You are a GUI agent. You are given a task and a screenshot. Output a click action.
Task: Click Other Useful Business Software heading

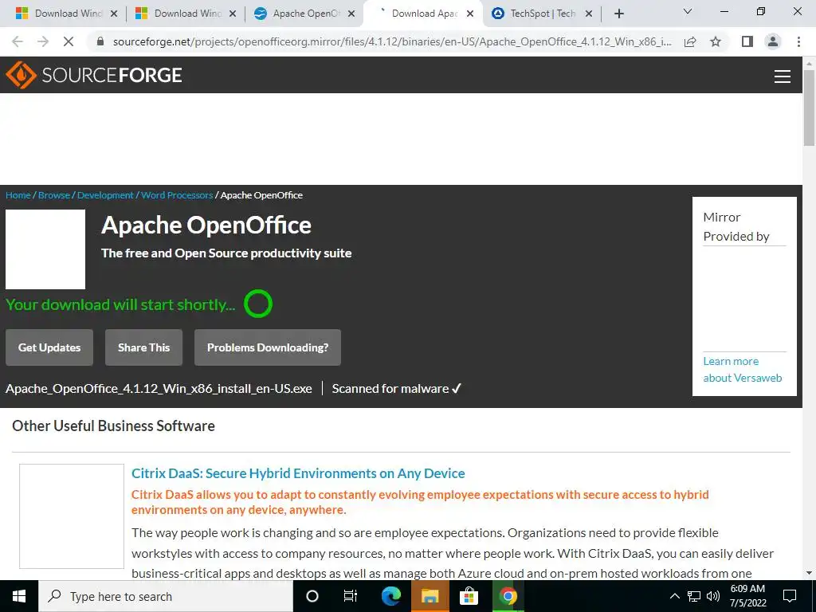(x=113, y=426)
